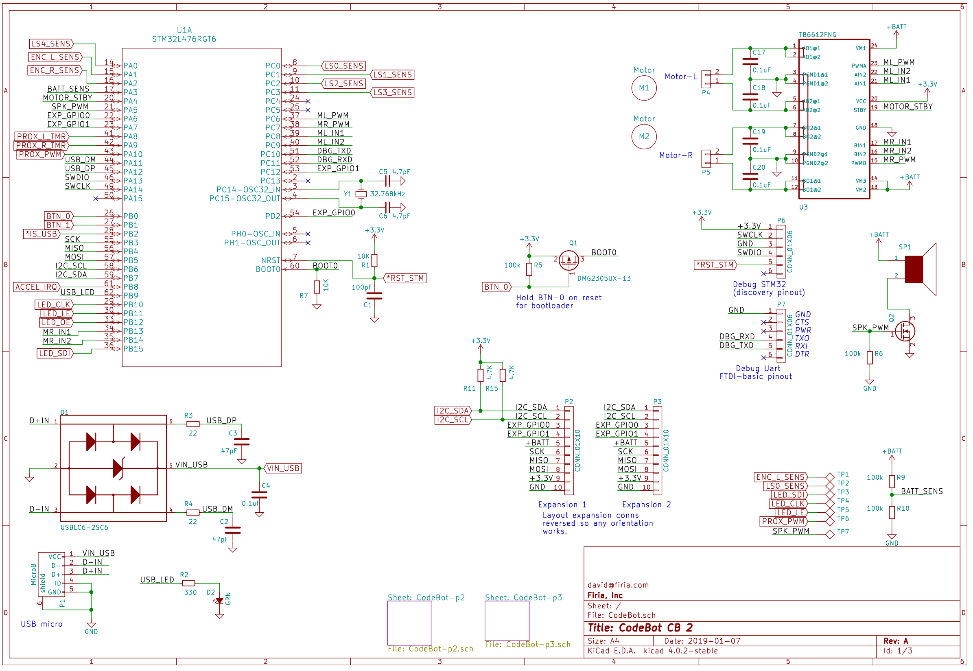Select the BATT_SENS label at divider

(x=922, y=492)
